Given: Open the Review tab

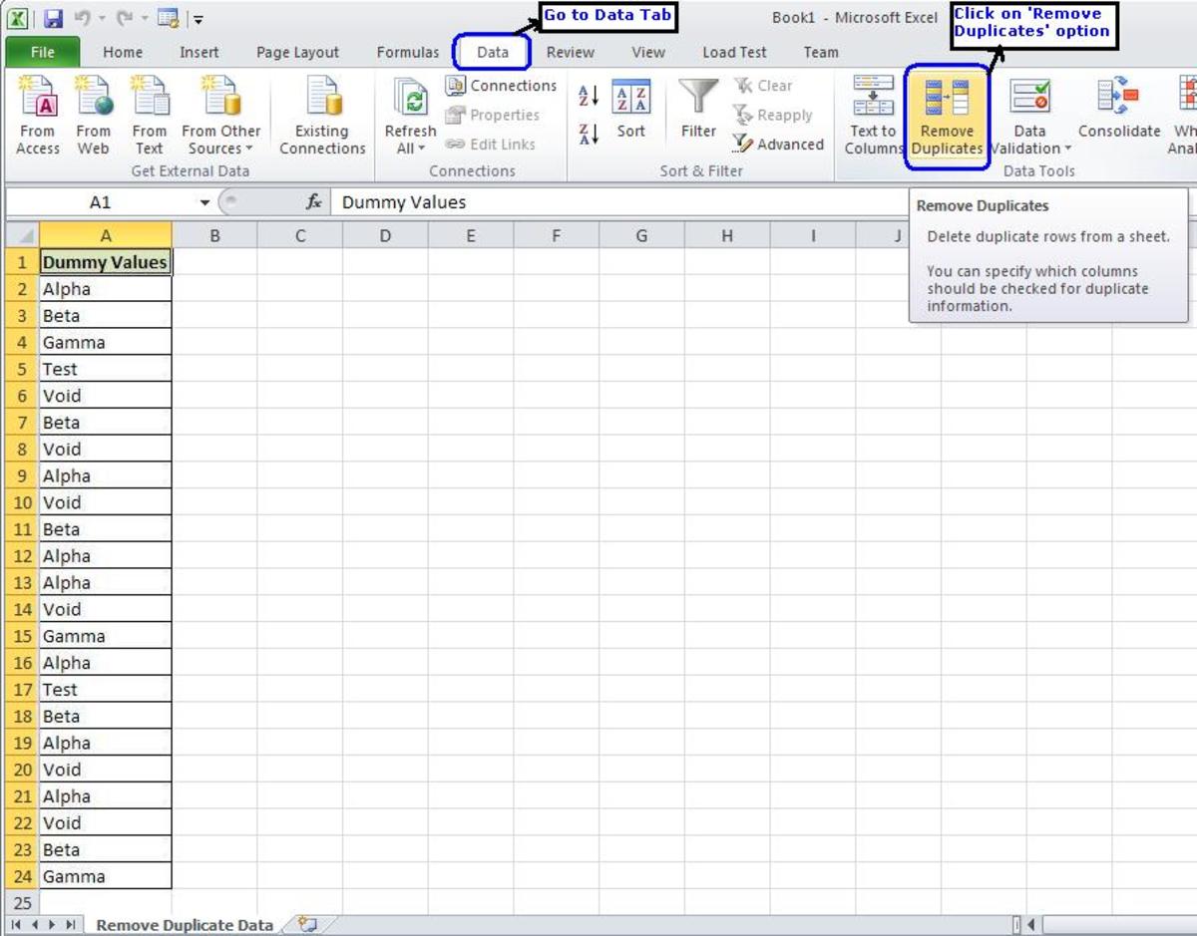Looking at the screenshot, I should pyautogui.click(x=570, y=52).
